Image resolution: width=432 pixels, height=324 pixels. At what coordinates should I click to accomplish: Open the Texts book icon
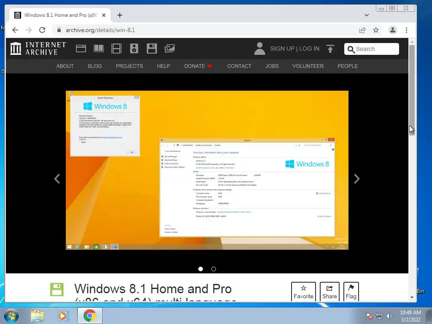point(99,49)
